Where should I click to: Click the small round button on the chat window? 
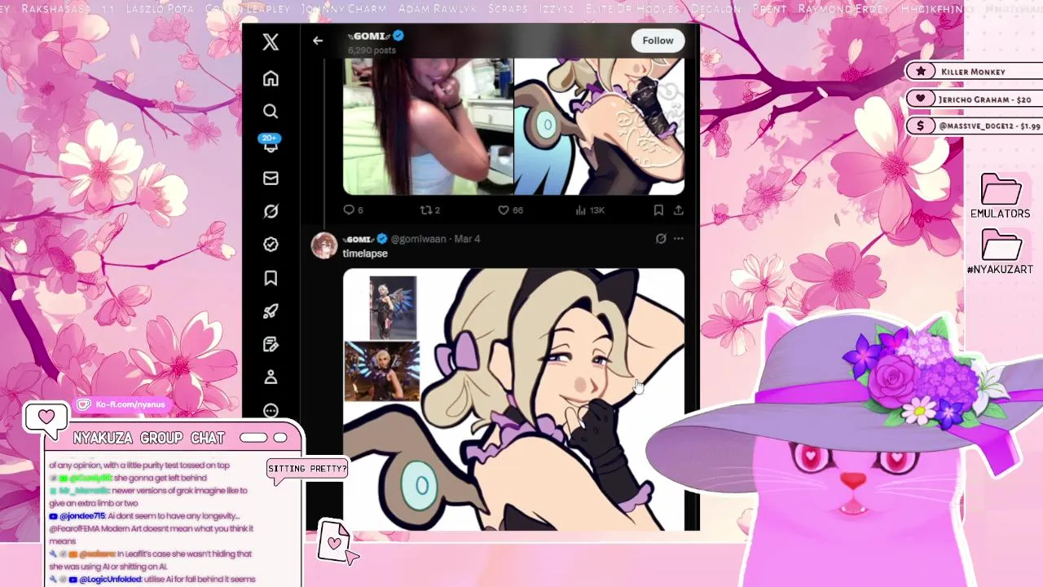(280, 438)
